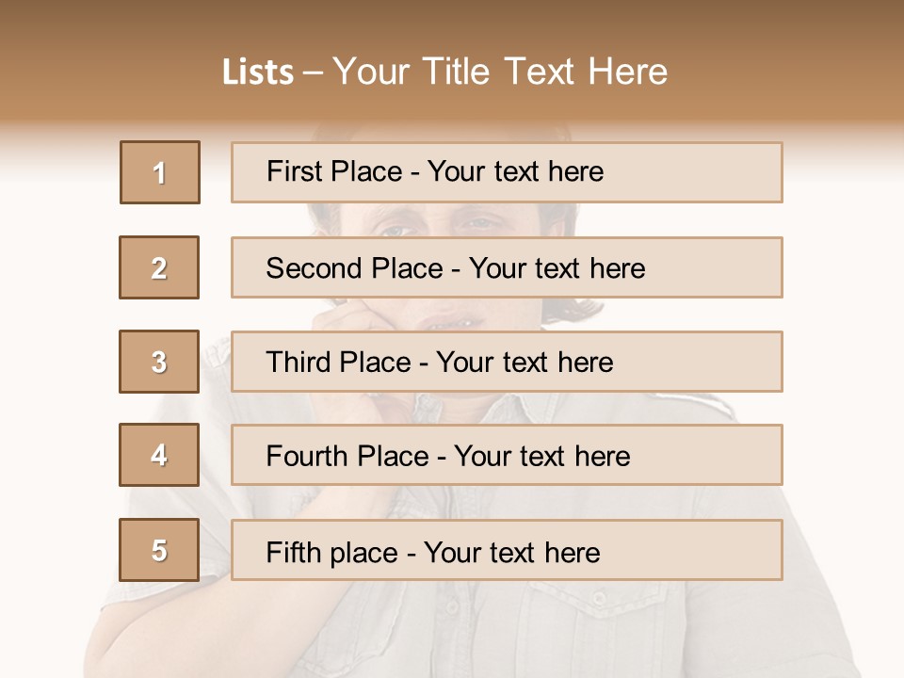Select the number 4 box
Screen dimensions: 904x678
pyautogui.click(x=159, y=456)
